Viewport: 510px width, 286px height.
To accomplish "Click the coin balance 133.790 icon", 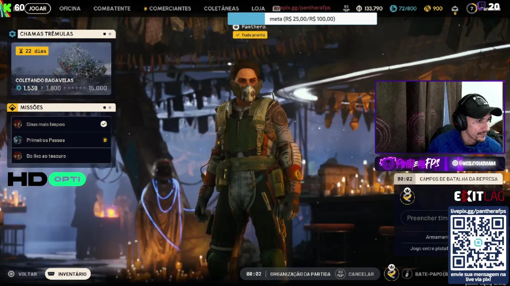I will [x=359, y=8].
